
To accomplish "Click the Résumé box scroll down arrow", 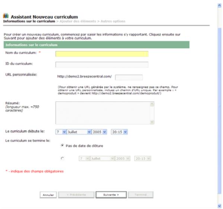I will (x=152, y=122).
